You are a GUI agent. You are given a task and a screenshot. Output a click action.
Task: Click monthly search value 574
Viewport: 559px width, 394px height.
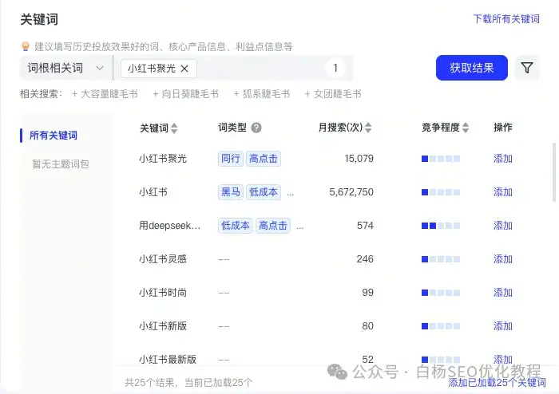(365, 226)
